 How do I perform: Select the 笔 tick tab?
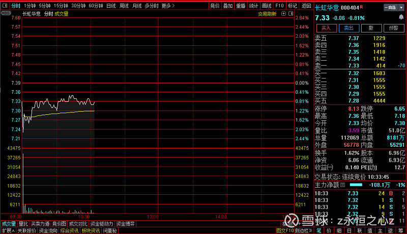coord(319,230)
